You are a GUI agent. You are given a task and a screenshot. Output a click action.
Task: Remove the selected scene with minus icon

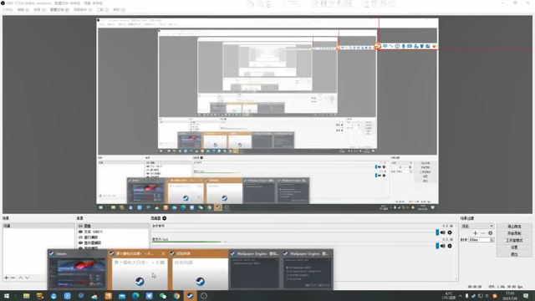click(x=13, y=278)
